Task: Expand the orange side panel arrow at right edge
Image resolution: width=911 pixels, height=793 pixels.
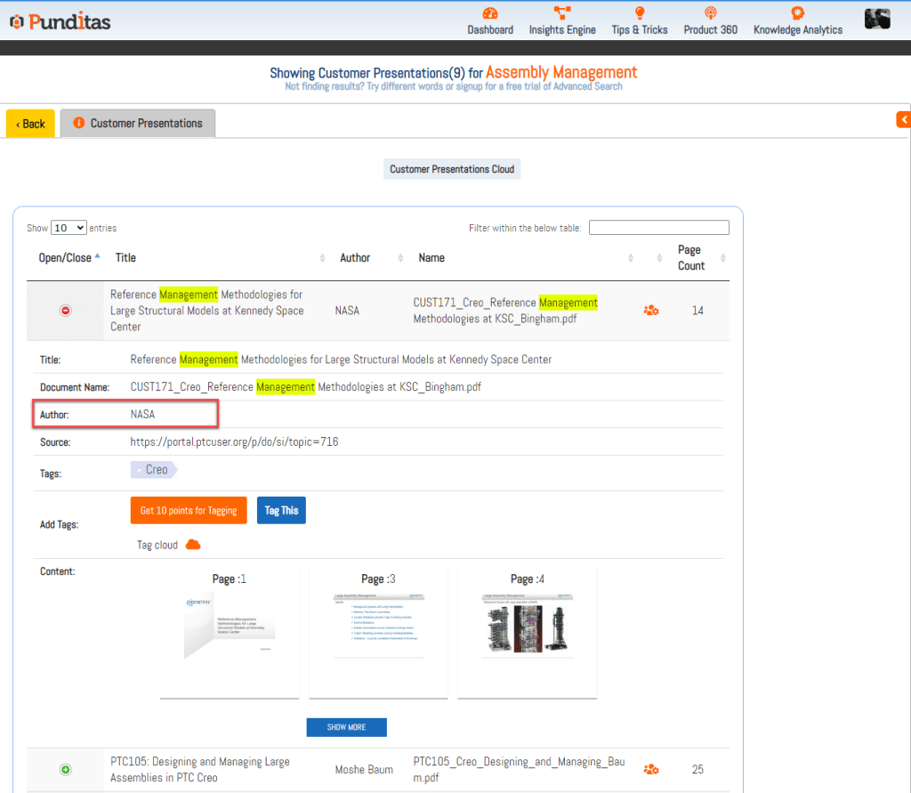Action: pyautogui.click(x=903, y=119)
